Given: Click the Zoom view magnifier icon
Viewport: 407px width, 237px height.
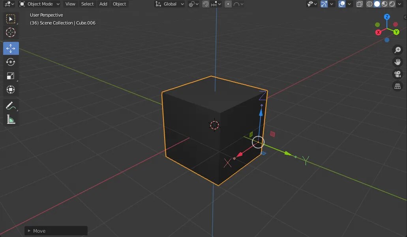Looking at the screenshot, I should pos(398,50).
